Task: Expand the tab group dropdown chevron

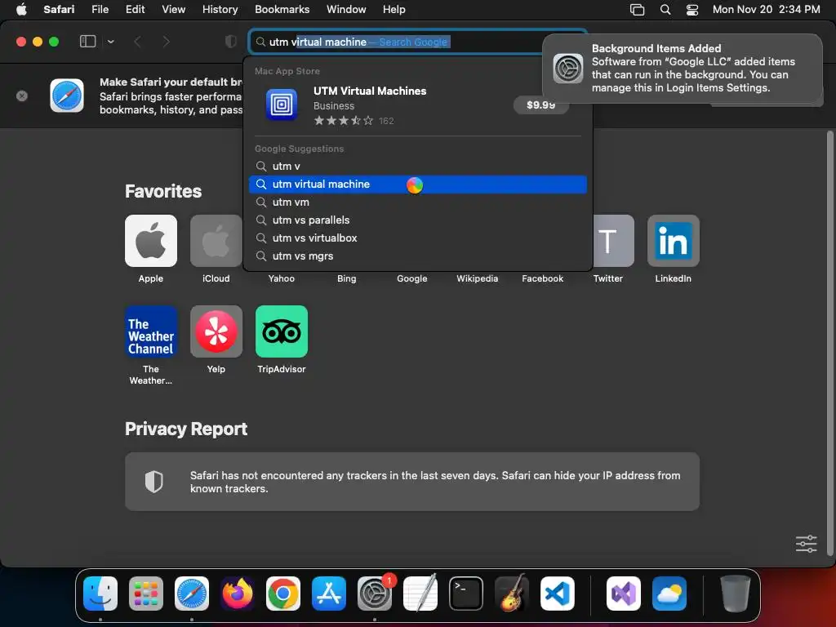Action: pos(110,41)
